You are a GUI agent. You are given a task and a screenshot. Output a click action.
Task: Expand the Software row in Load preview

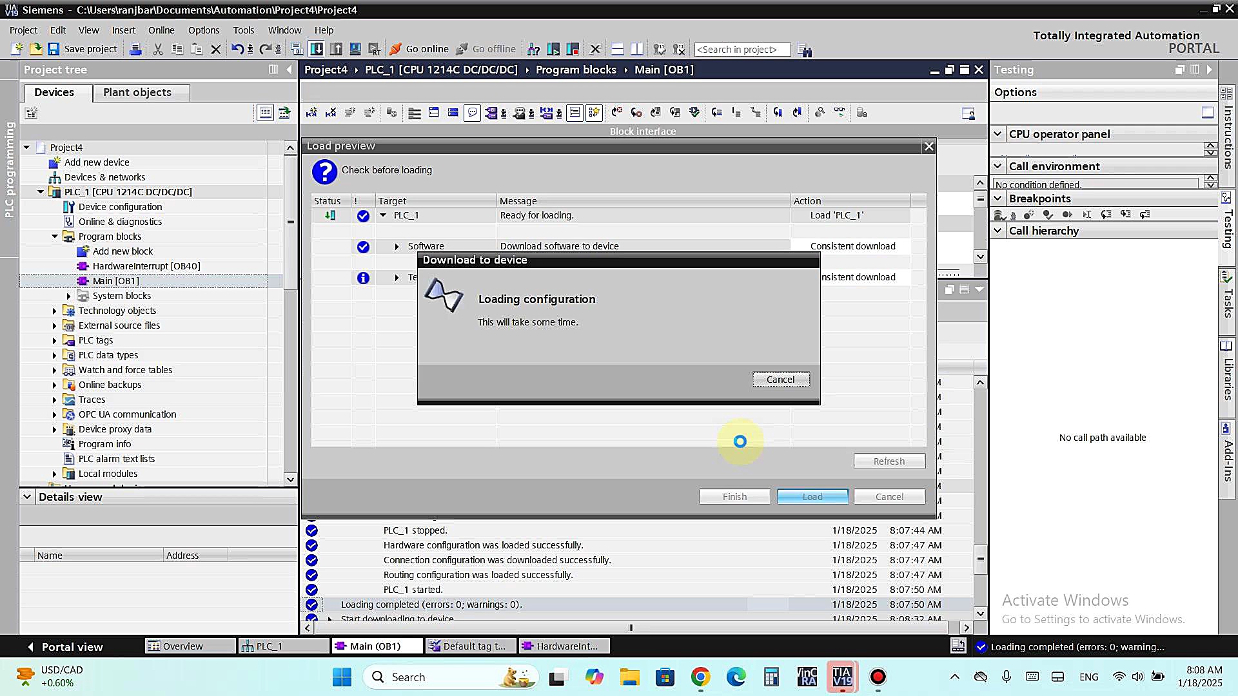tap(397, 246)
